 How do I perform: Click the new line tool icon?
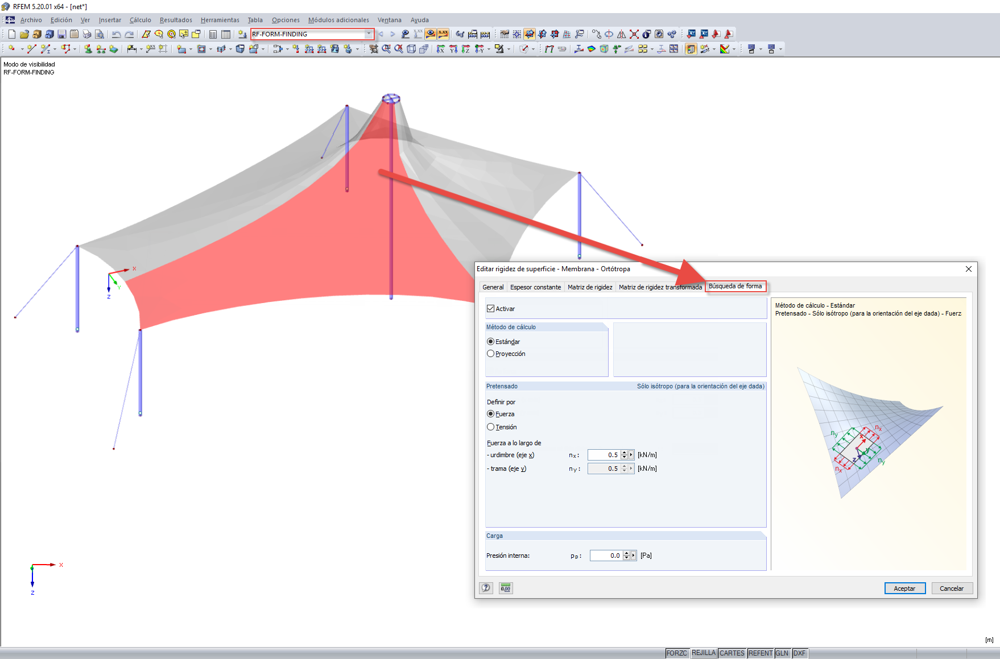31,49
